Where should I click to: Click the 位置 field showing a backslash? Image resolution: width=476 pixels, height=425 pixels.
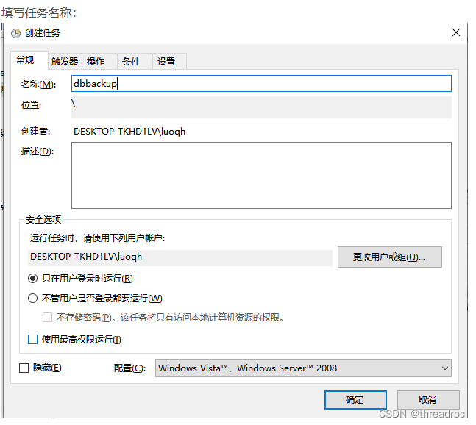coord(261,107)
